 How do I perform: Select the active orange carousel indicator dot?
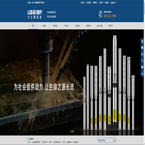tap(70, 131)
